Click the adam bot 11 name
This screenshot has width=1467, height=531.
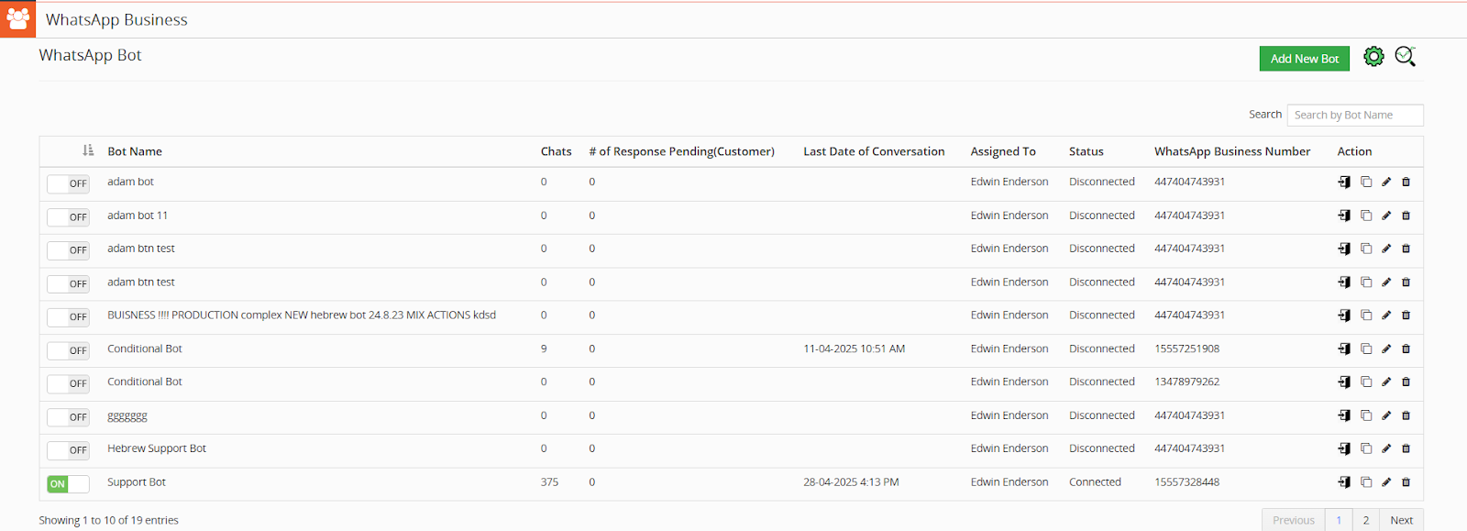(x=138, y=216)
